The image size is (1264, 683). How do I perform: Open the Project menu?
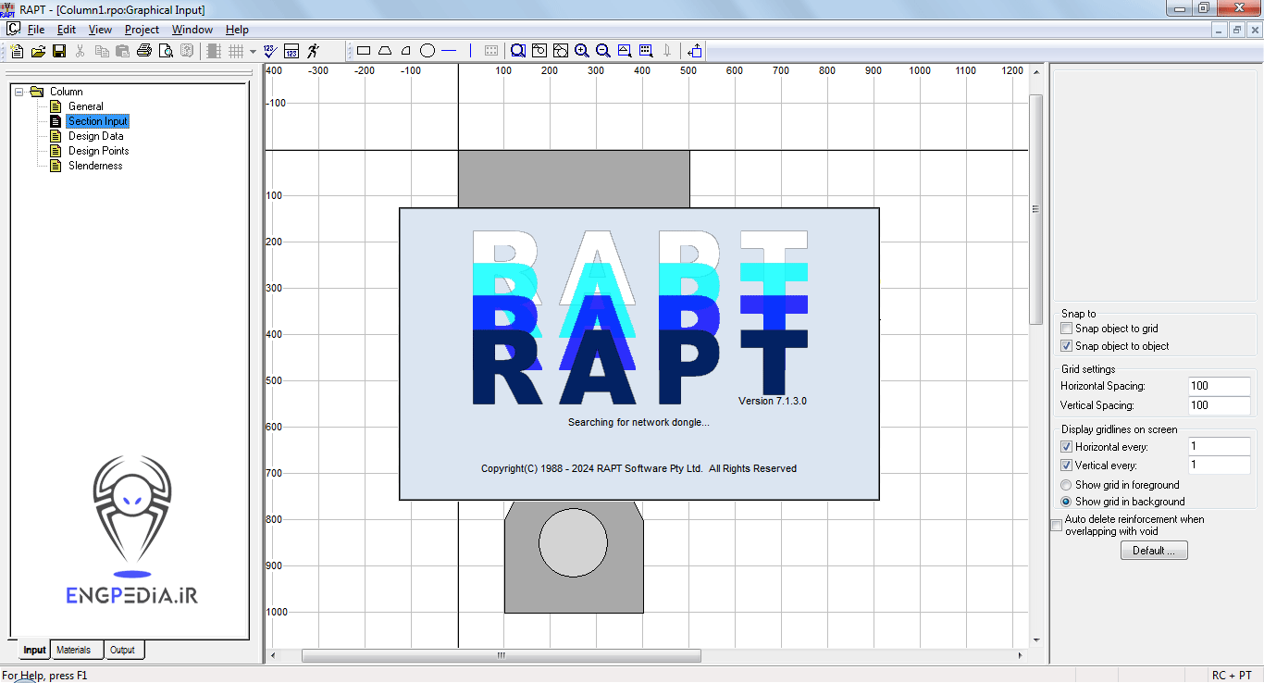point(141,29)
